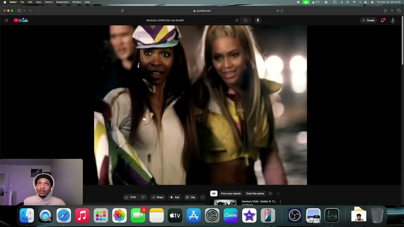Open the Destiny's Child - Soldier video thumbnail
Image resolution: width=404 pixels, height=227 pixels.
point(225,203)
